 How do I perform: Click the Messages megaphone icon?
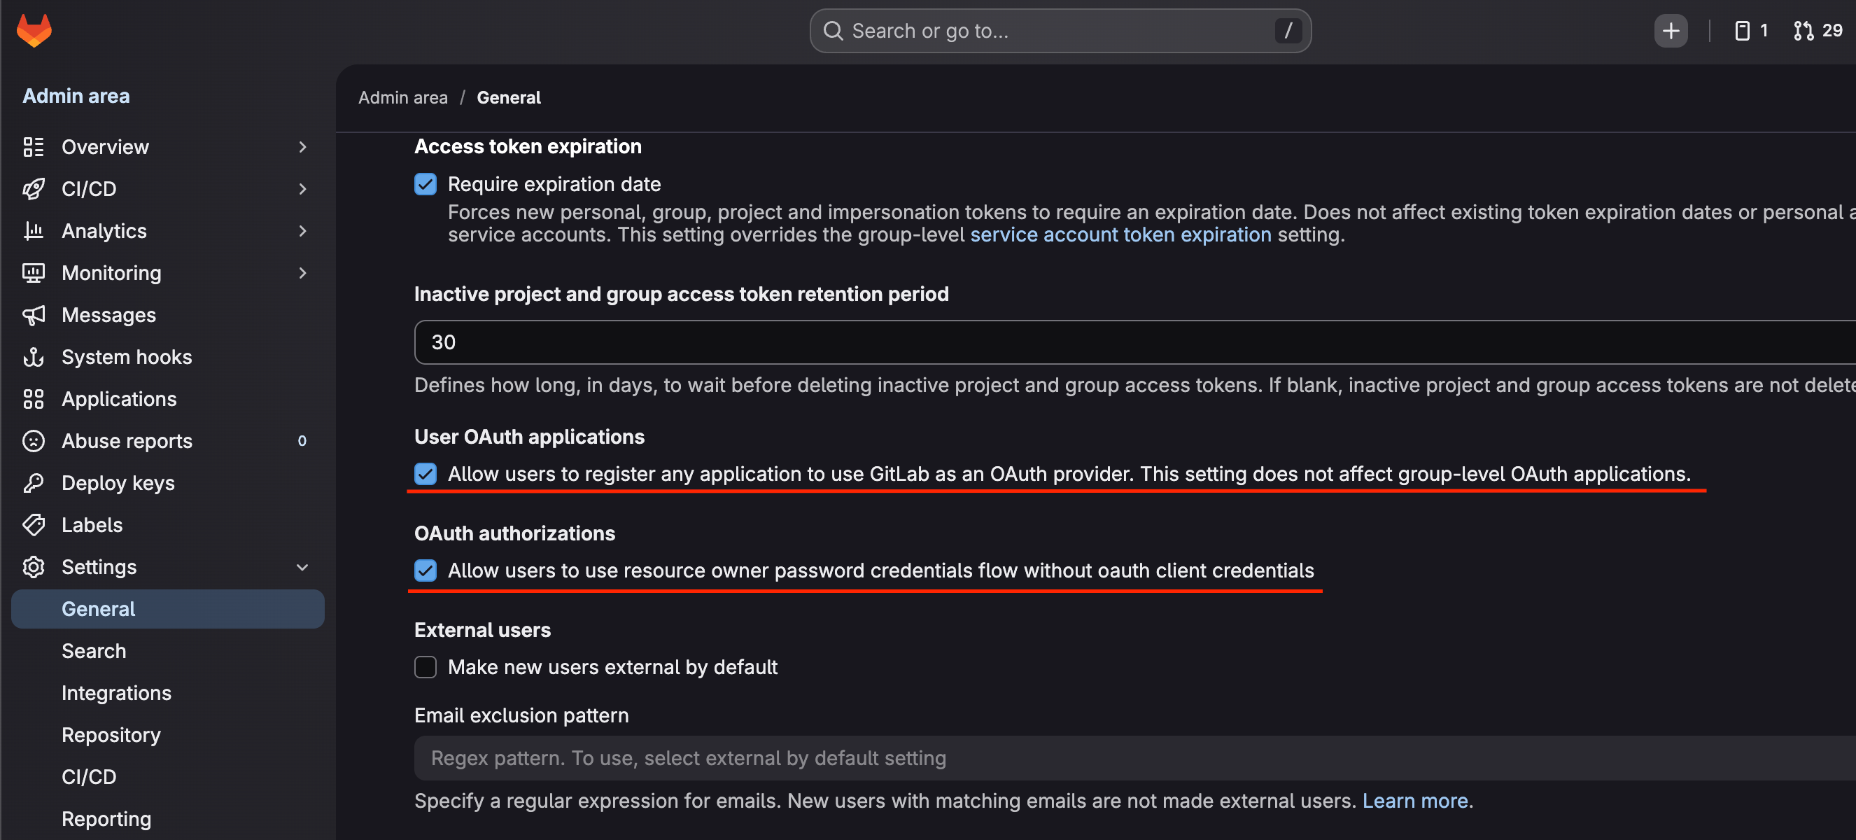point(33,315)
